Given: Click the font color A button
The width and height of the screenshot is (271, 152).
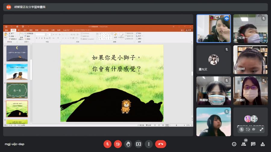Looking at the screenshot, I should tap(58, 38).
